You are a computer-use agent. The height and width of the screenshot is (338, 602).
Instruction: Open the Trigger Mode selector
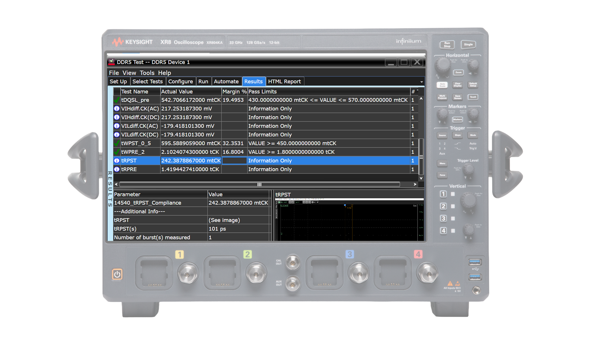click(x=473, y=135)
